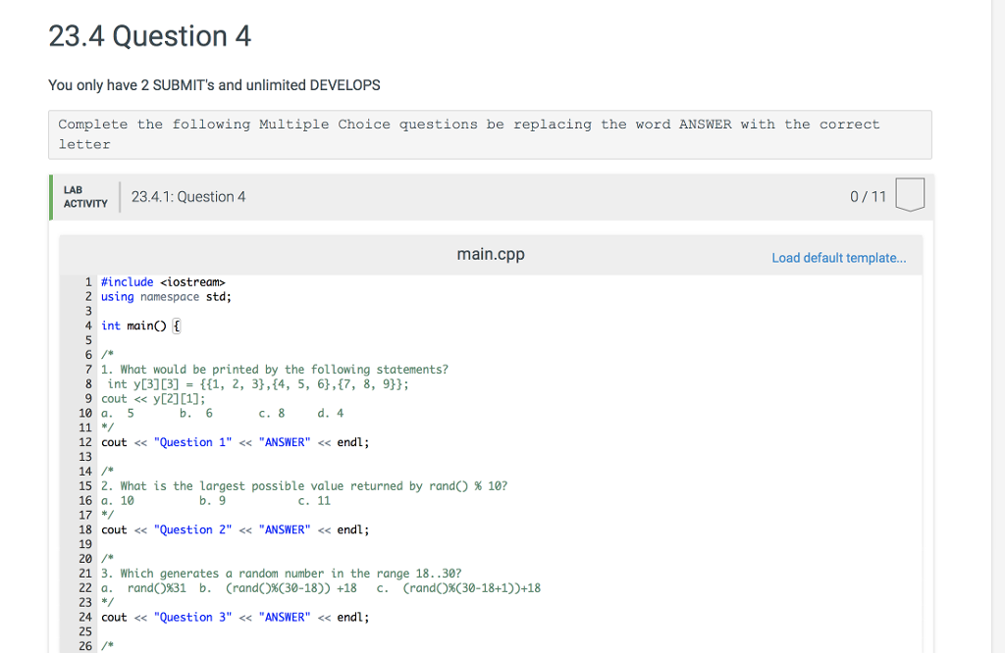
Task: Click the instructions box about replacing ANSWER
Action: (491, 134)
